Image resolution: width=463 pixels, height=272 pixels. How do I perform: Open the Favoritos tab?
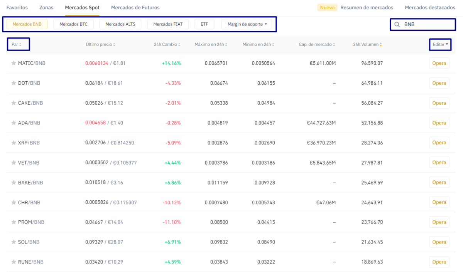coord(17,8)
